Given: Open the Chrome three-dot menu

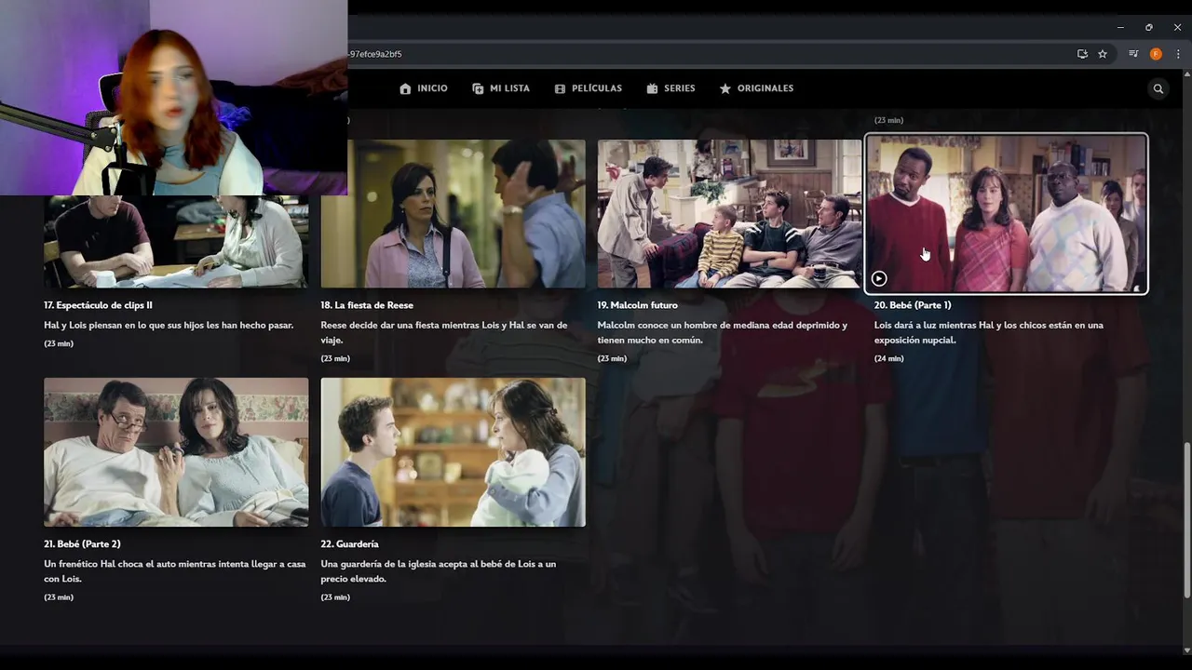Looking at the screenshot, I should [x=1178, y=54].
